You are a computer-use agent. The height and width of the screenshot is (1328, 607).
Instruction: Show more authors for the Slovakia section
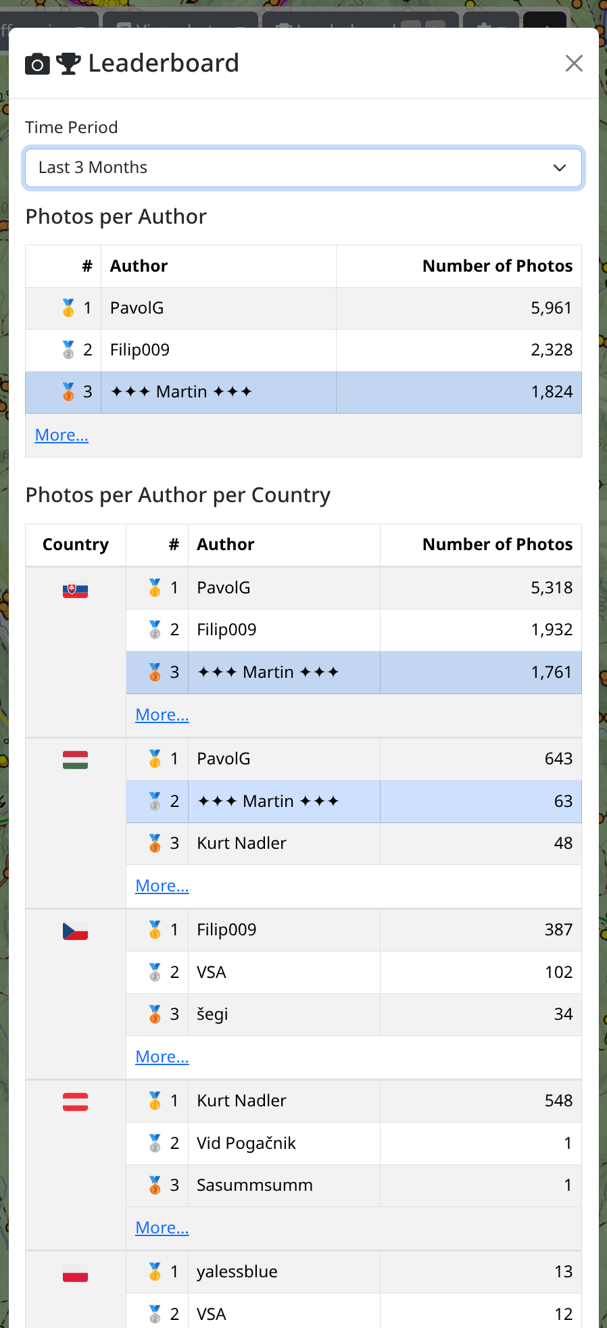(162, 715)
